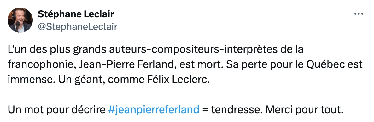
Task: Click the phrase "Sa perte pour le"
Action: pyautogui.click(x=264, y=64)
